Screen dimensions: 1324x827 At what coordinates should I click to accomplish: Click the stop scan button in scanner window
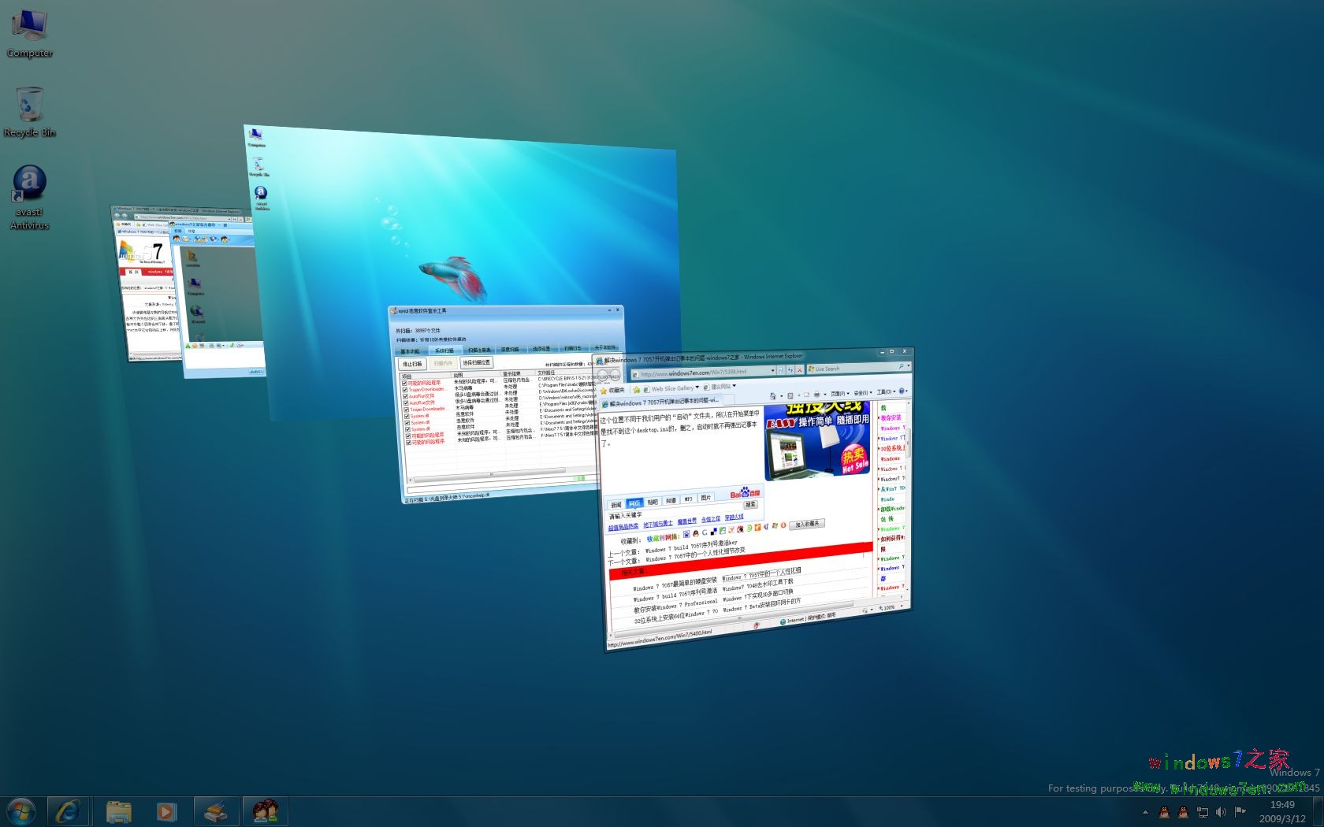click(x=412, y=364)
